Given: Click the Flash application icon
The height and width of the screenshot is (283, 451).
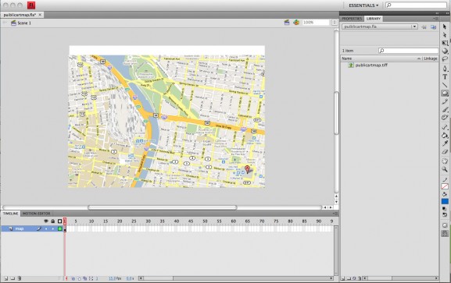Looking at the screenshot, I should pos(31,5).
